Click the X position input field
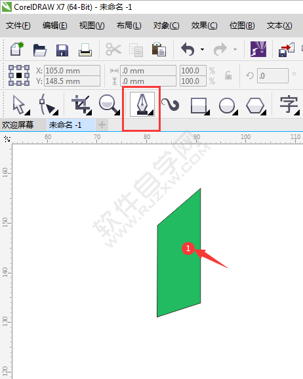The image size is (303, 379). click(x=72, y=71)
